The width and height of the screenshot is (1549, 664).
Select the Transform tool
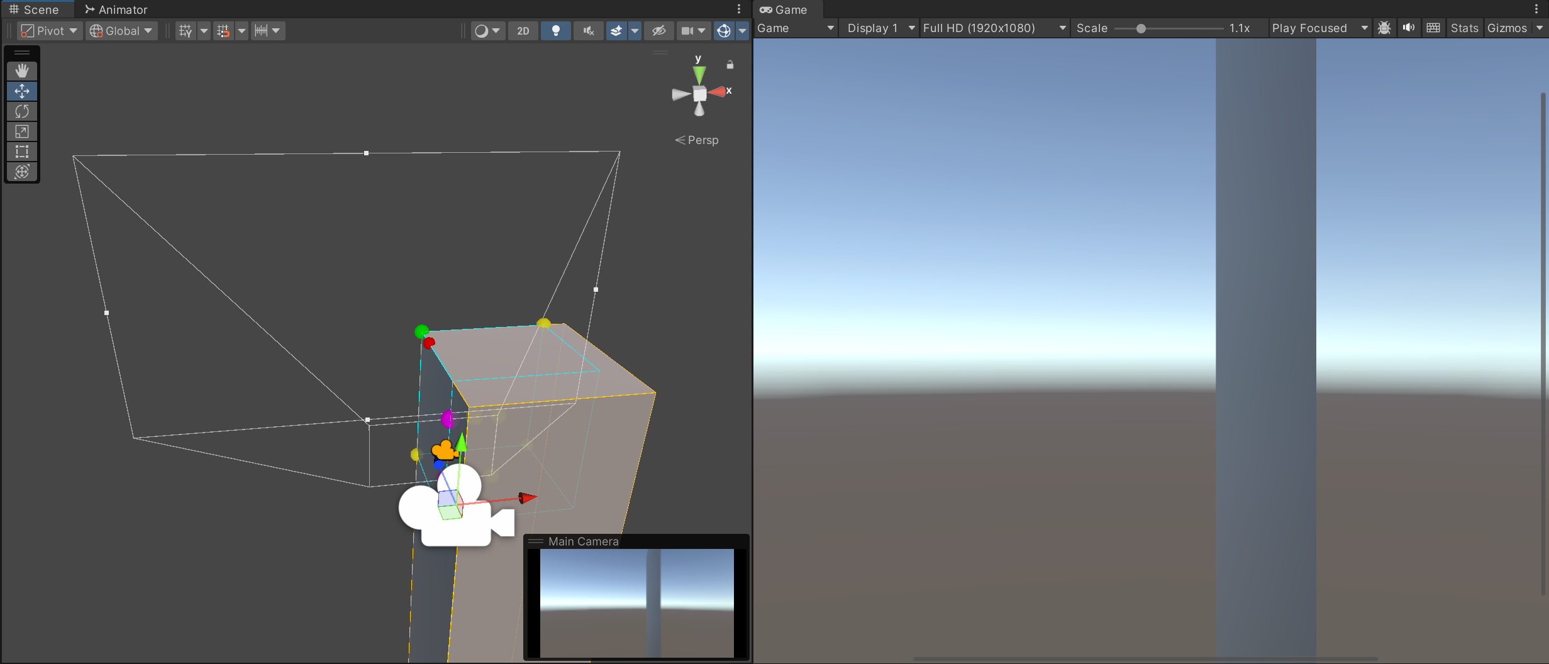coord(22,172)
